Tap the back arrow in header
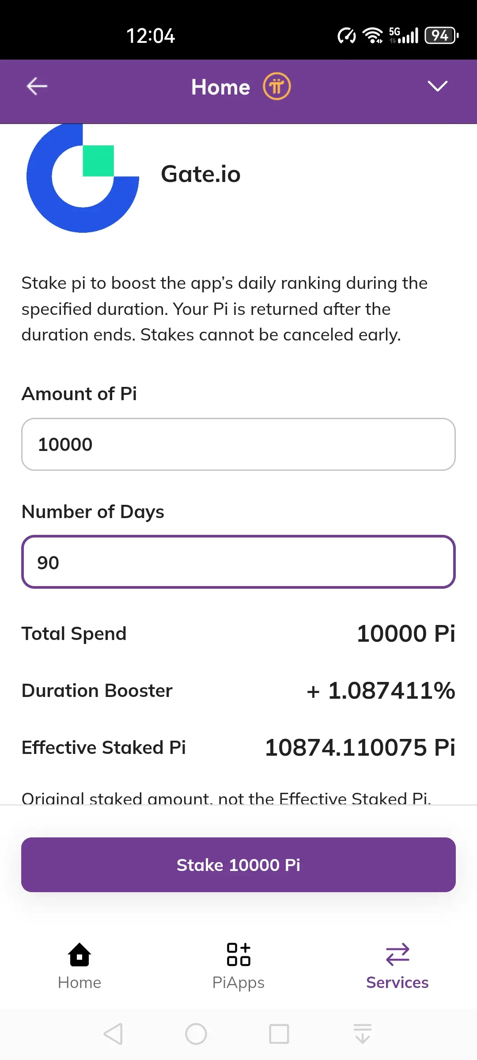The height and width of the screenshot is (1060, 477). pos(37,86)
